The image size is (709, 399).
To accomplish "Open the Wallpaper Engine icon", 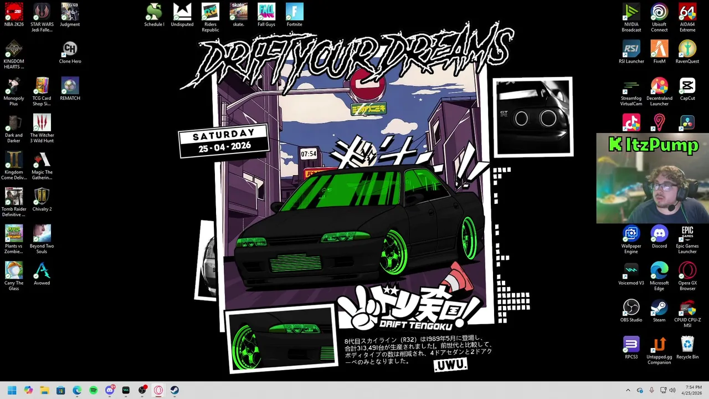I will point(631,239).
